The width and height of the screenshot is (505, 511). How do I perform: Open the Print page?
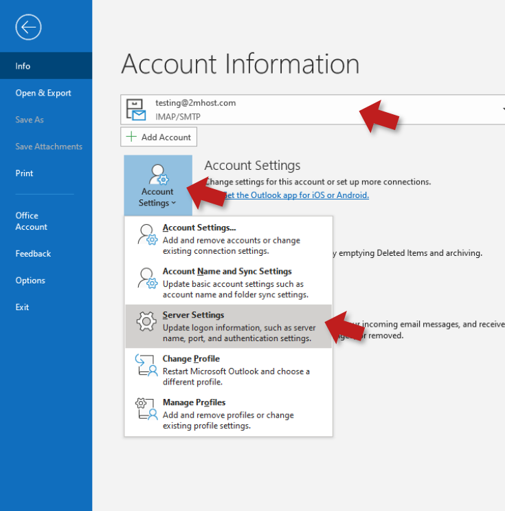(x=25, y=173)
